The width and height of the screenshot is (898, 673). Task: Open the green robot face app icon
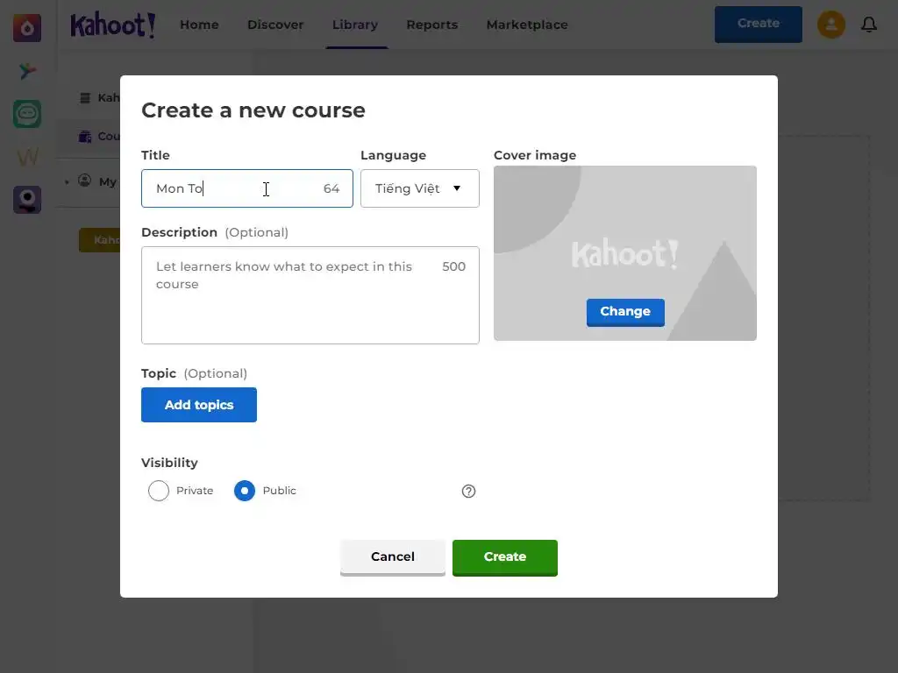[27, 114]
